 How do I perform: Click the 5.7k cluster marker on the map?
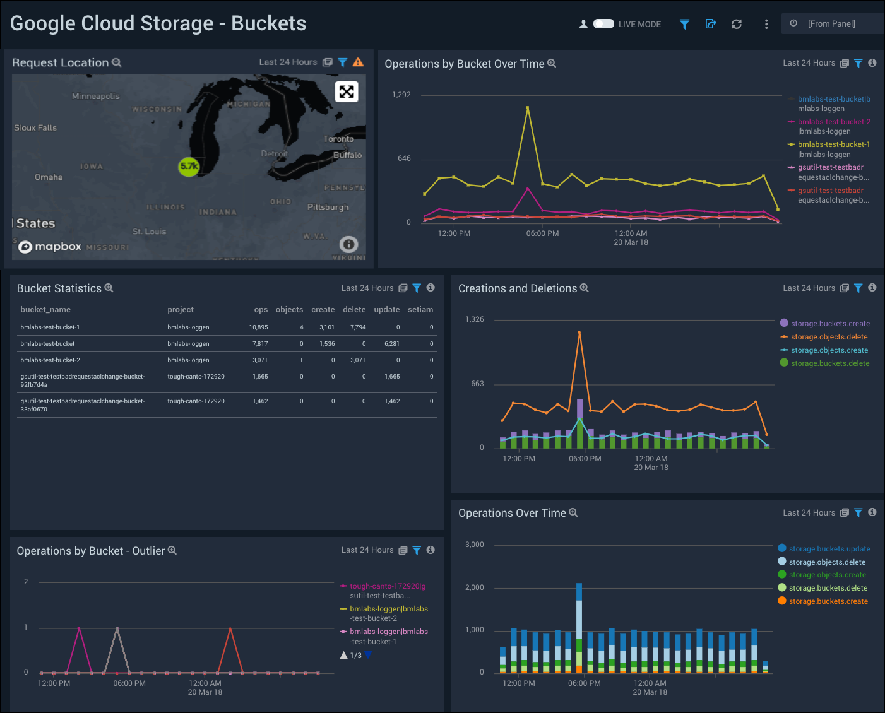pyautogui.click(x=188, y=167)
